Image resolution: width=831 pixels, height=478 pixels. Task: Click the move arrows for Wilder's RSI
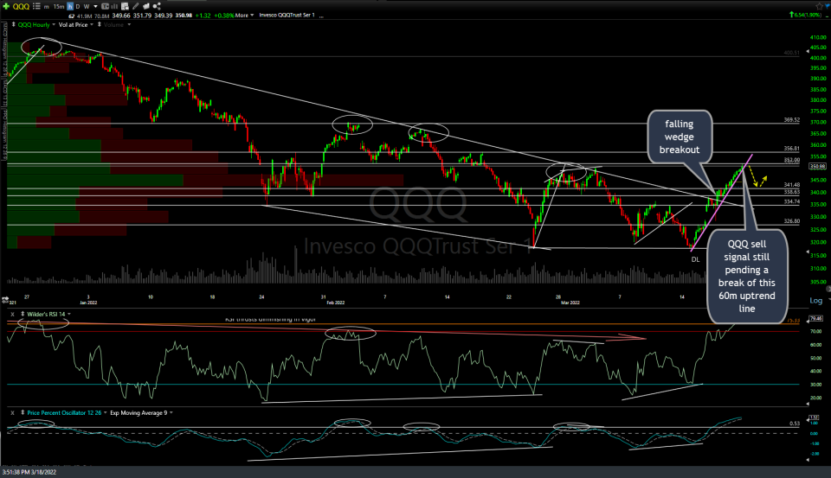tap(23, 314)
